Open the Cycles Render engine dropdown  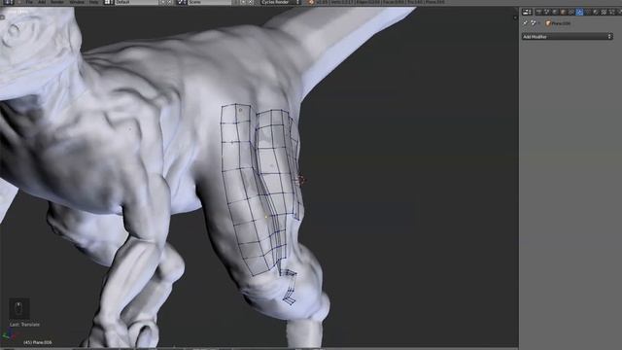281,2
